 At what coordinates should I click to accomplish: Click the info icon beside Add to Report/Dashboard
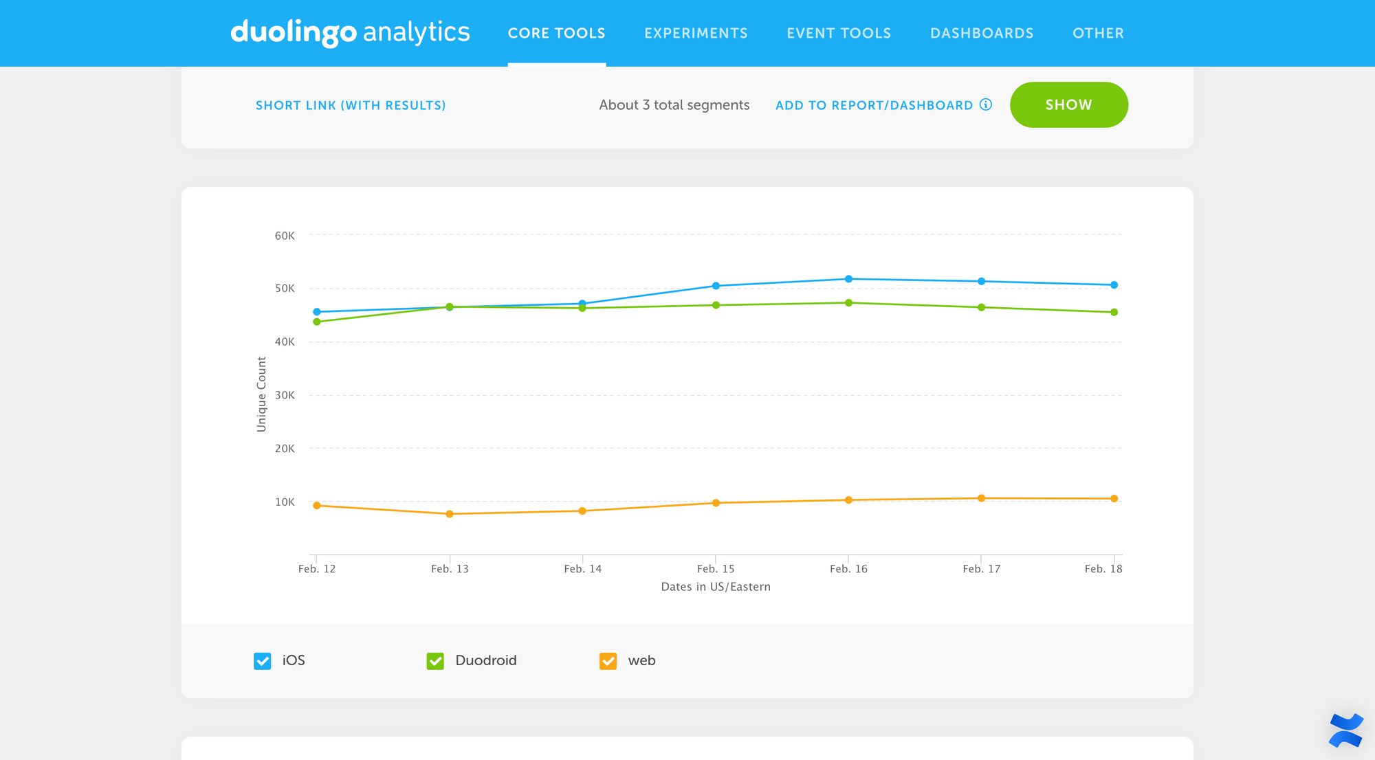(x=986, y=104)
